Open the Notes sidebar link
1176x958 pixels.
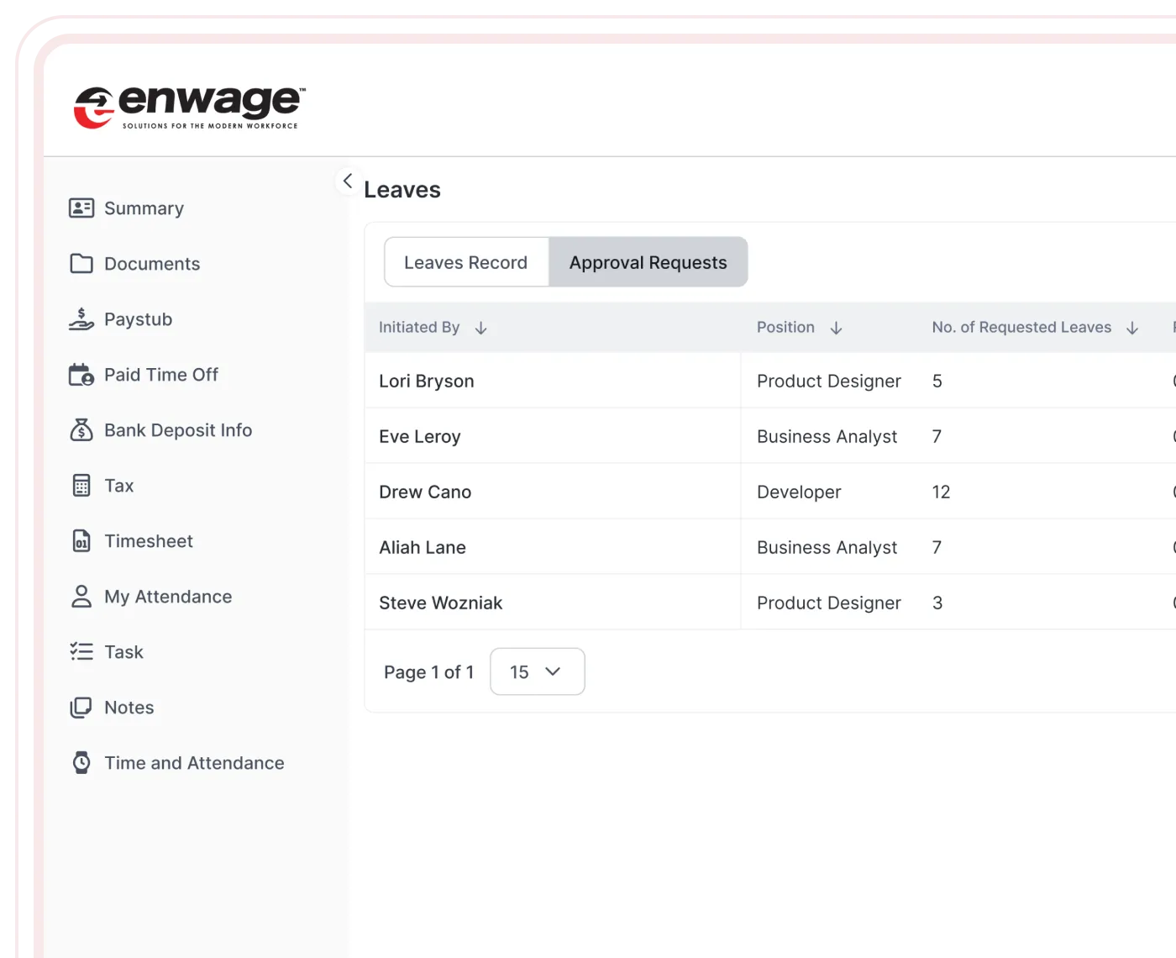click(x=129, y=708)
